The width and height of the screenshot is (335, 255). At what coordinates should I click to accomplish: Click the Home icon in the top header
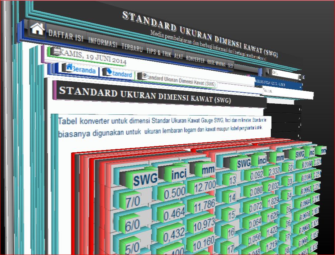point(37,28)
